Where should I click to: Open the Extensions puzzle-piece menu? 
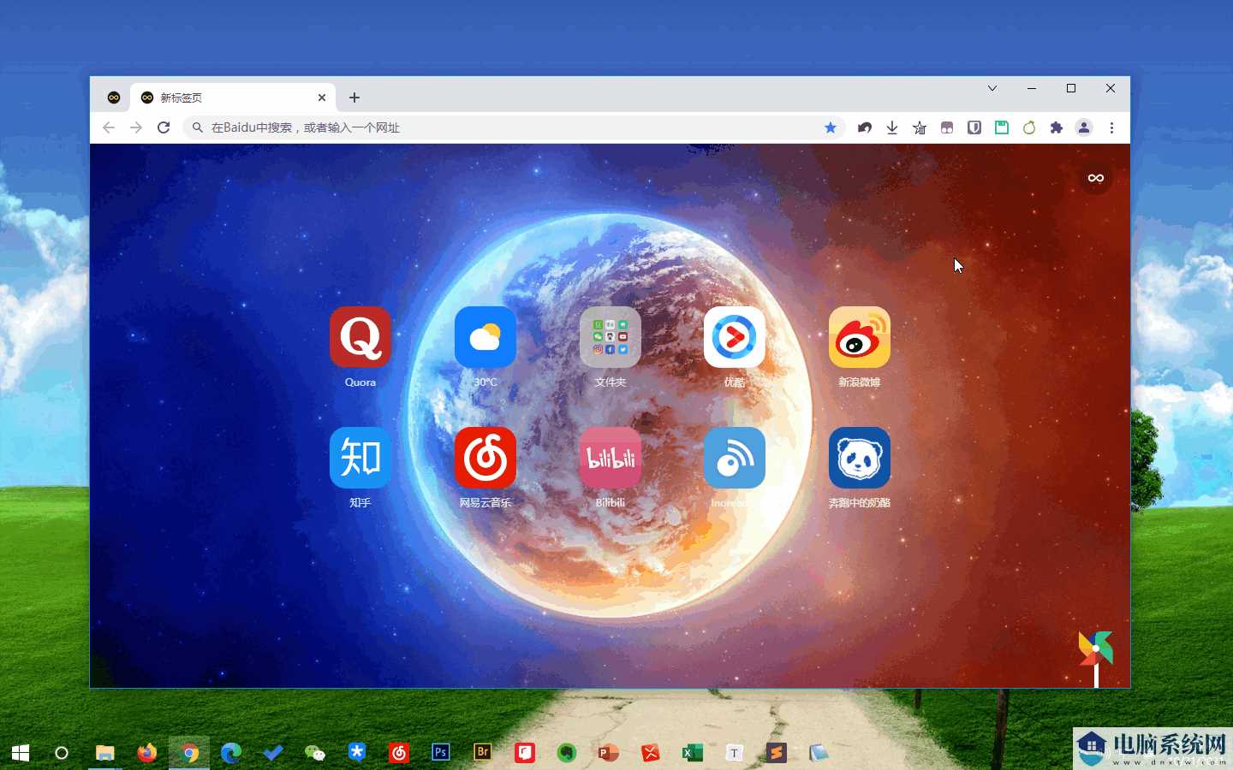[1057, 127]
